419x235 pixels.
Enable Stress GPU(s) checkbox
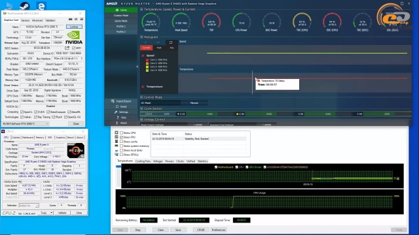[x=121, y=155]
